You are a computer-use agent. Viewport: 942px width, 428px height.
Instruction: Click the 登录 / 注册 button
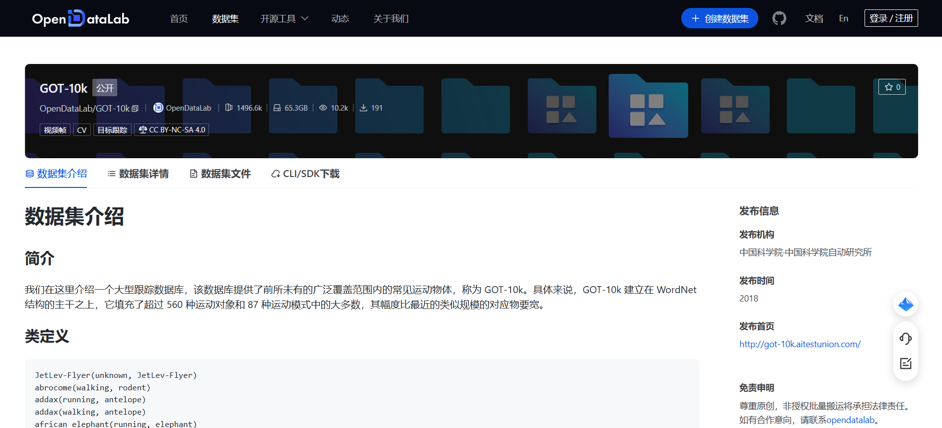(x=891, y=18)
